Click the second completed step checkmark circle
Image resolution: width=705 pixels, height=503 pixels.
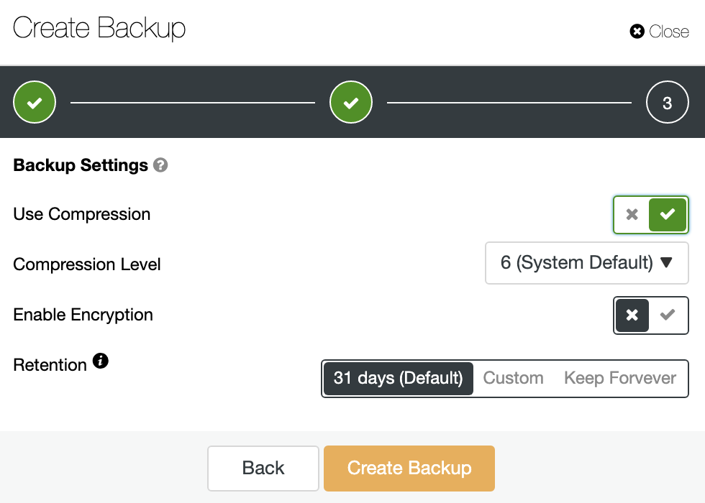351,102
